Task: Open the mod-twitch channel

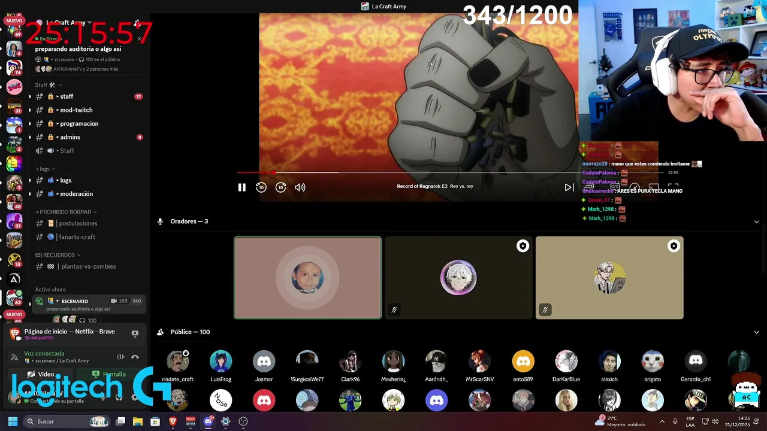Action: (87, 110)
